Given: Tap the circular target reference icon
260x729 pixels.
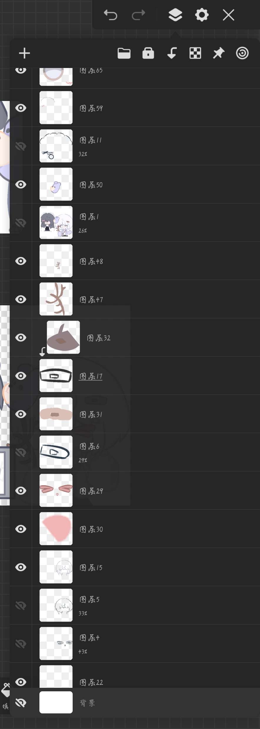Looking at the screenshot, I should [x=242, y=53].
